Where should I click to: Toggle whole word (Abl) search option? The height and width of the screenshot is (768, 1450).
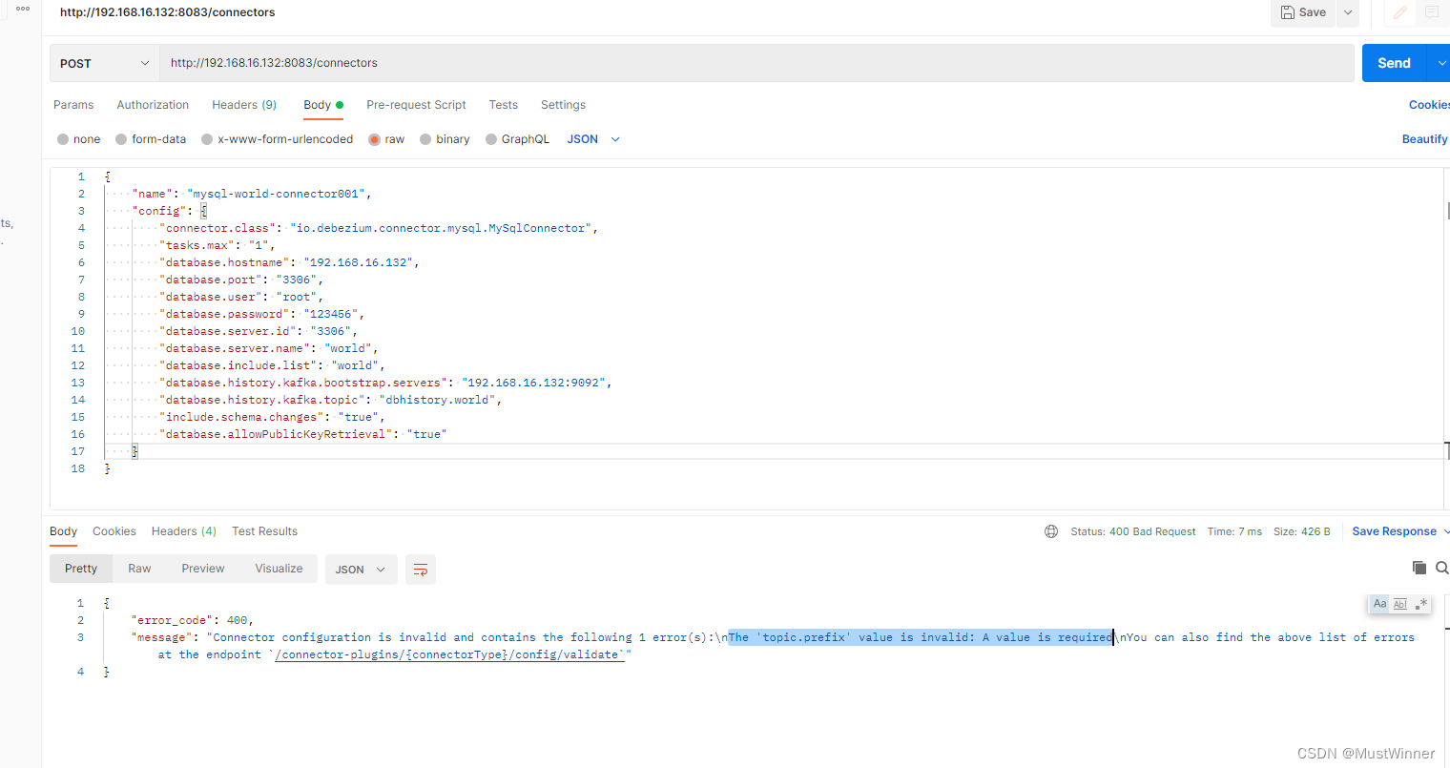[1400, 604]
